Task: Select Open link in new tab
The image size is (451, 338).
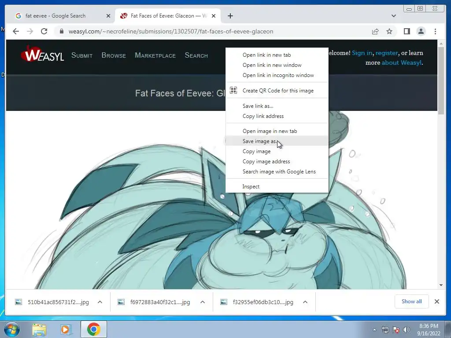Action: [x=277, y=55]
